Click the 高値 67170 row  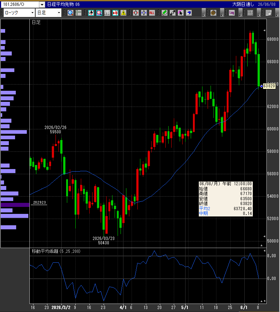tap(226, 194)
